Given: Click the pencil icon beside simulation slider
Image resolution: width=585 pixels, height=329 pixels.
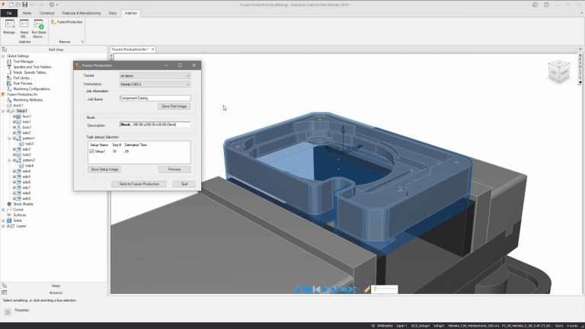Looking at the screenshot, I should coord(366,289).
